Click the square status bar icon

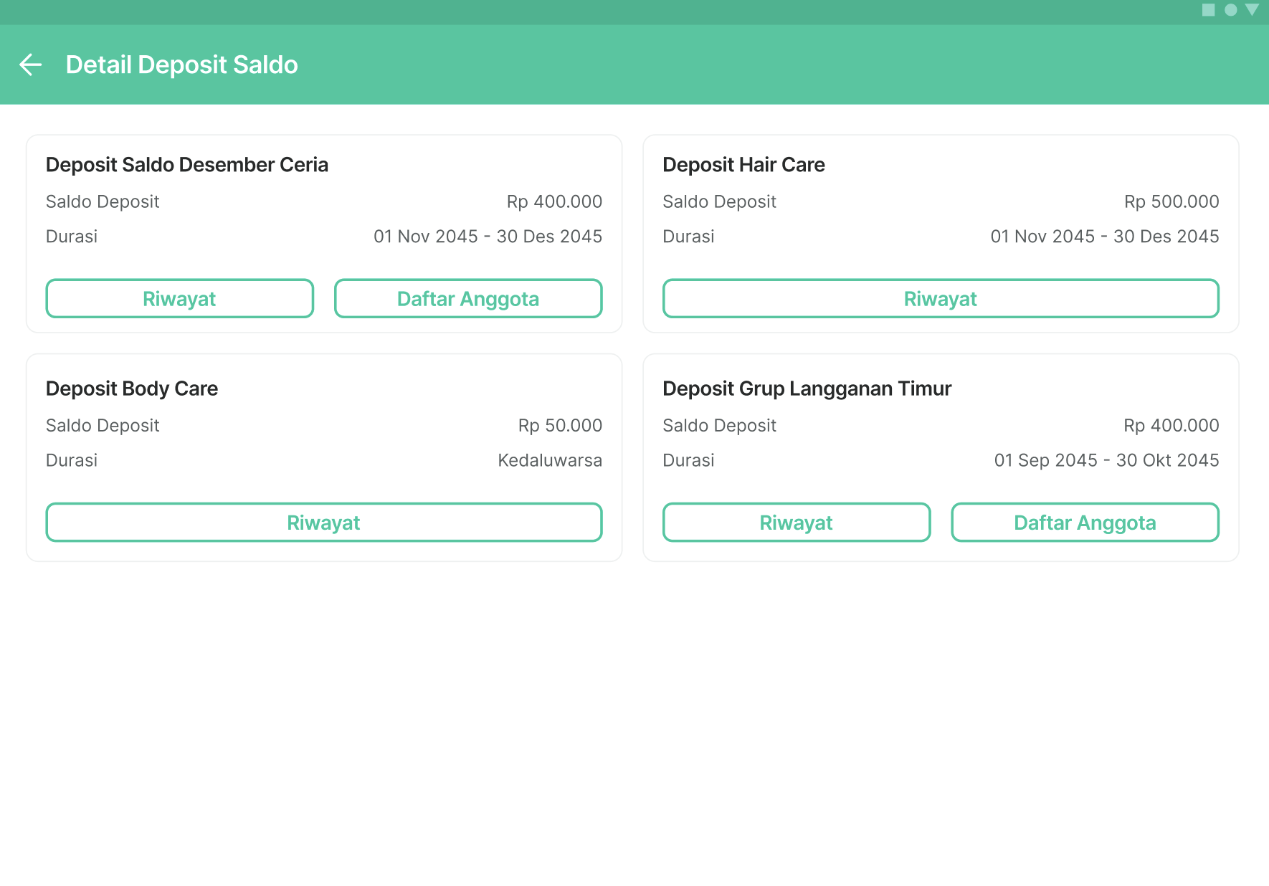click(x=1209, y=10)
